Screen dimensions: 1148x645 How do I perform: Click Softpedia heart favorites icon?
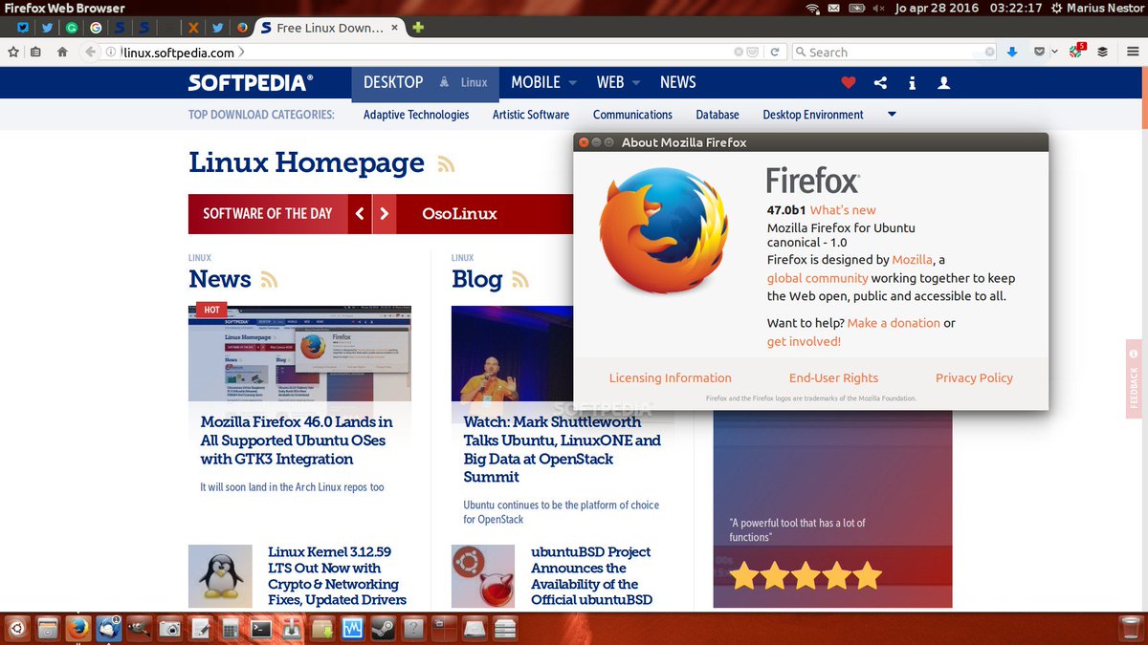click(x=848, y=83)
